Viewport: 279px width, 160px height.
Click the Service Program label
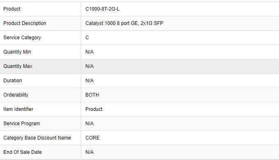coord(22,124)
